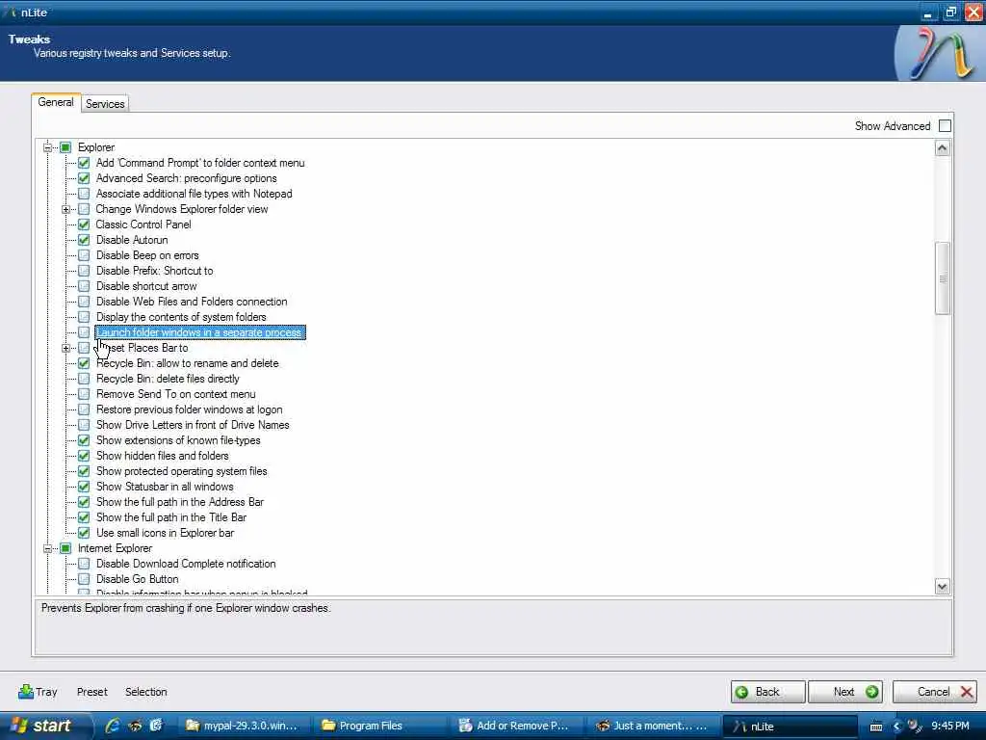Select 'Remove Send To on context menu'
The height and width of the screenshot is (740, 986).
coord(176,394)
